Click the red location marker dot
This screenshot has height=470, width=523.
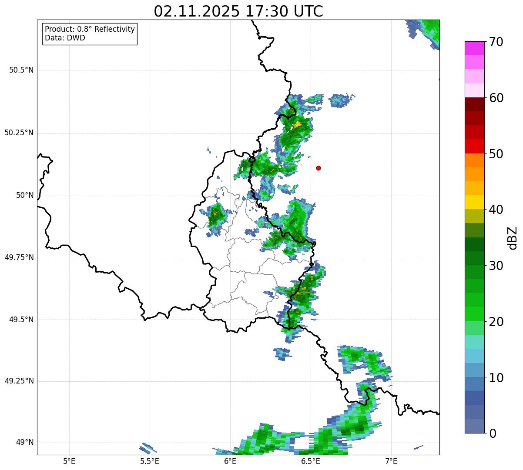(x=318, y=168)
